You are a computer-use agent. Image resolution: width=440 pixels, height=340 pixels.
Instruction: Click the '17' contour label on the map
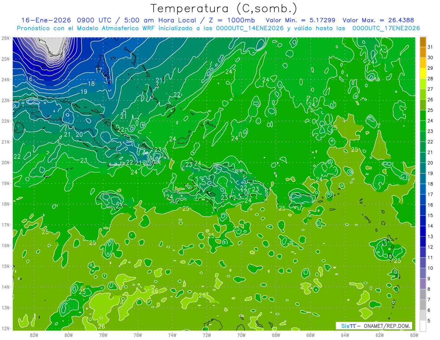(99, 70)
